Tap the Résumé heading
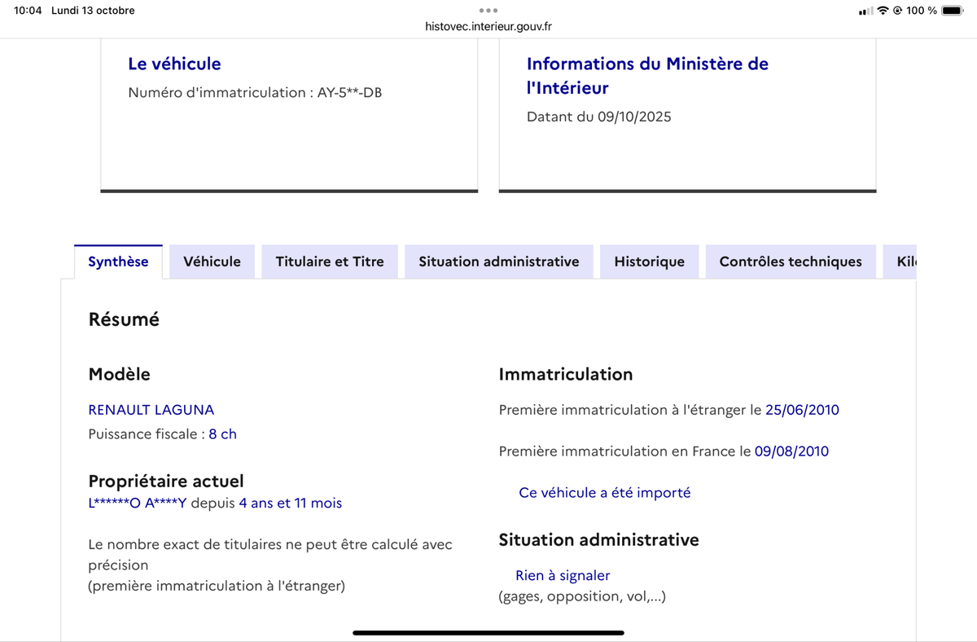977x642 pixels. [124, 319]
